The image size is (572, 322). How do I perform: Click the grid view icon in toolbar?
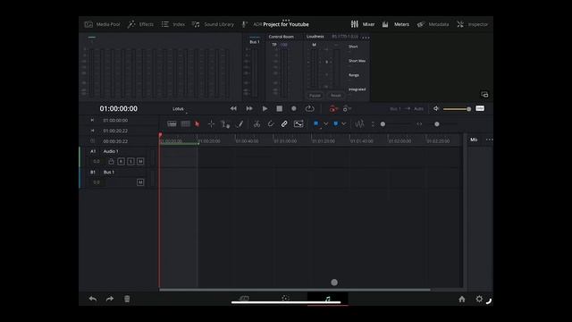tap(185, 124)
